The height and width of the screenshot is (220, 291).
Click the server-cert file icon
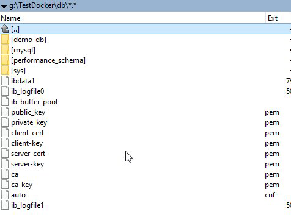click(5, 154)
